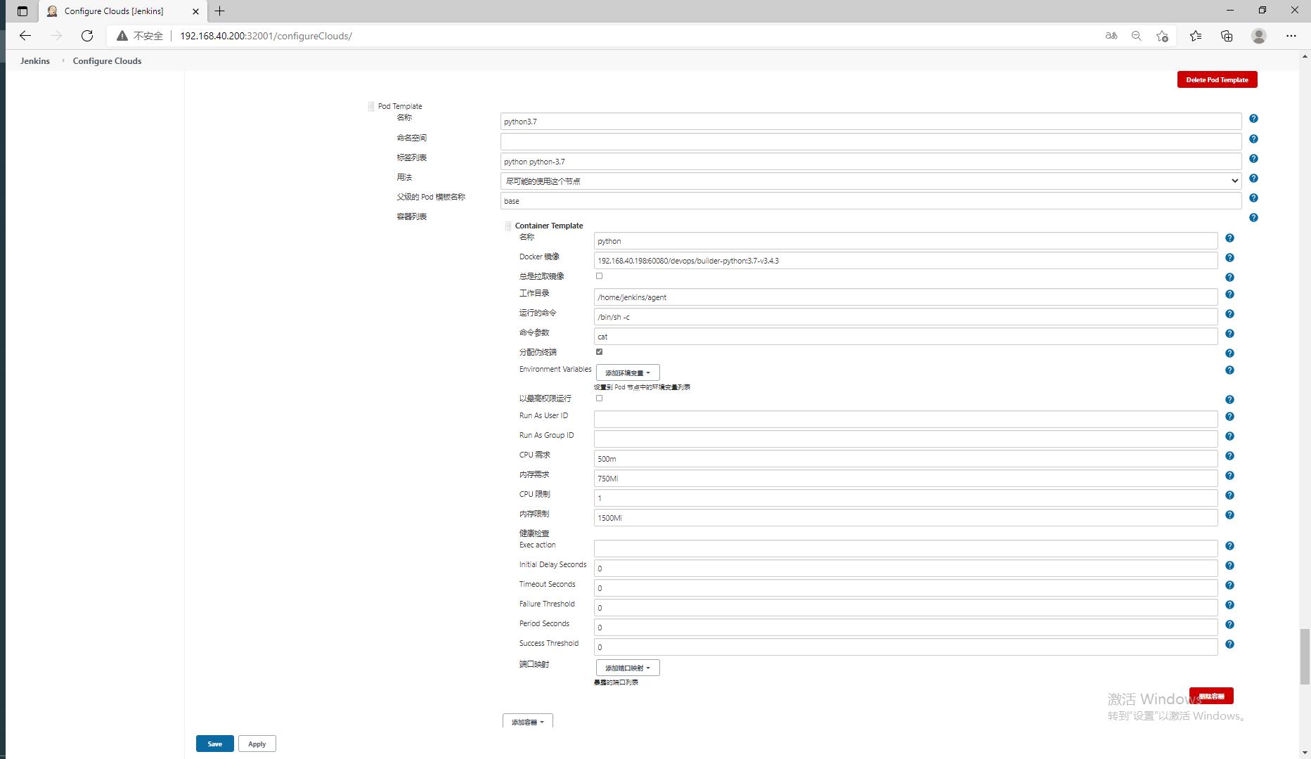Screen dimensions: 1311x759
Task: Click the help icon for 标签列表
Action: pyautogui.click(x=1253, y=158)
